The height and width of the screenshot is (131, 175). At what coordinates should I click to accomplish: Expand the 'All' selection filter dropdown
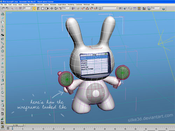[28, 8]
